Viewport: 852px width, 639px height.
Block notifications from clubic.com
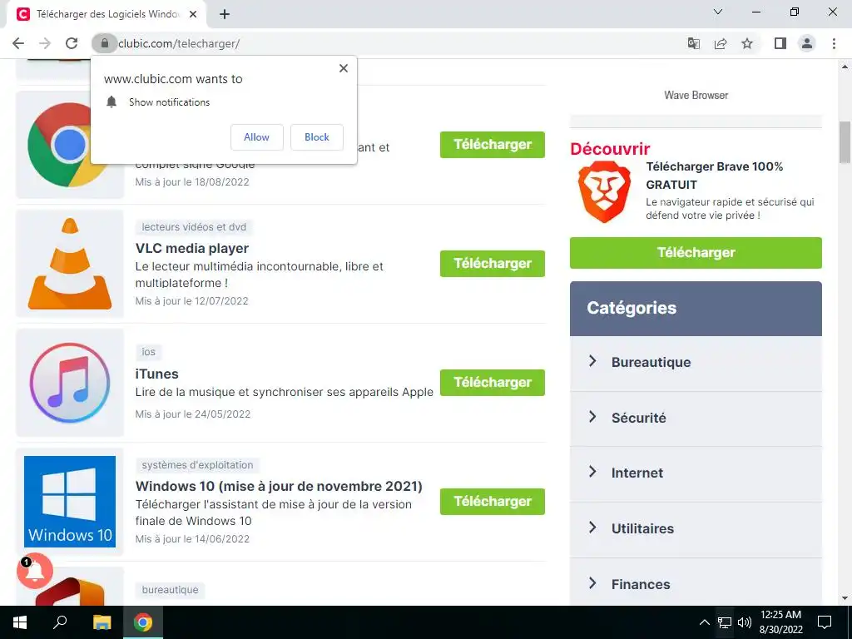click(317, 137)
